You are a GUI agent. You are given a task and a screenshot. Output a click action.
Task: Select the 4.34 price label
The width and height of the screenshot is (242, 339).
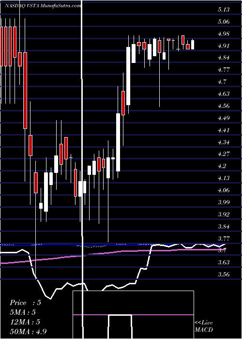pyautogui.click(x=223, y=142)
